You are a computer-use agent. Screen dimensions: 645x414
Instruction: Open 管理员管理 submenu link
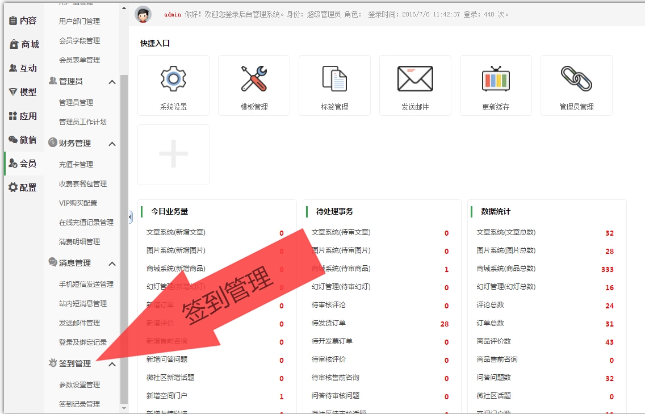pyautogui.click(x=76, y=102)
